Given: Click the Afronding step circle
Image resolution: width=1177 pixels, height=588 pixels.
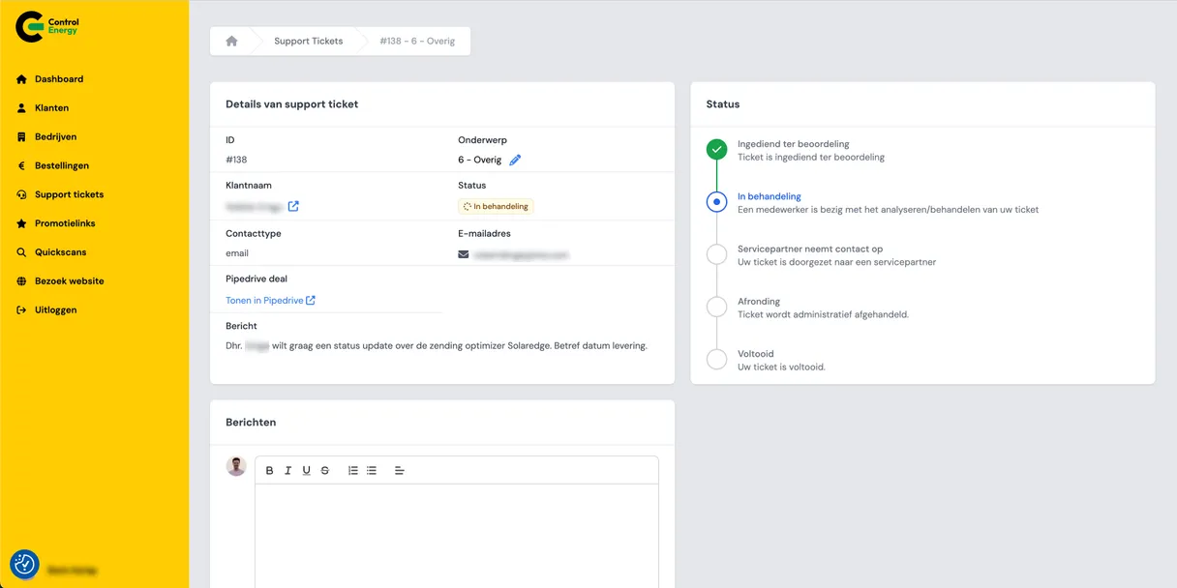Looking at the screenshot, I should [x=716, y=307].
